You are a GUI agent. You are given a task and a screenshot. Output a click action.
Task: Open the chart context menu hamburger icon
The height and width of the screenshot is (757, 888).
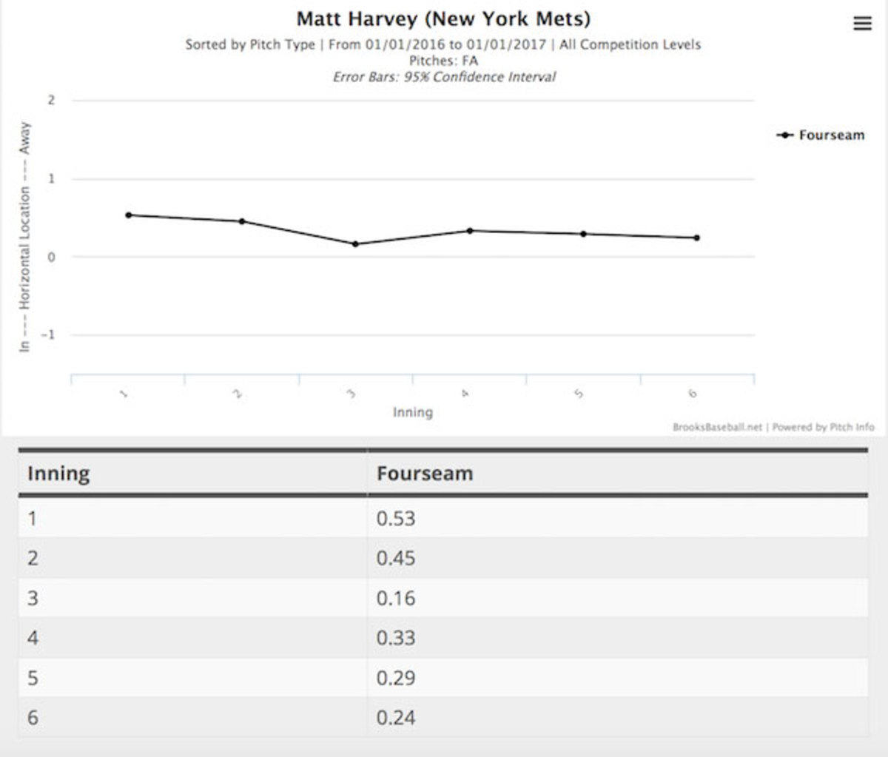click(862, 24)
